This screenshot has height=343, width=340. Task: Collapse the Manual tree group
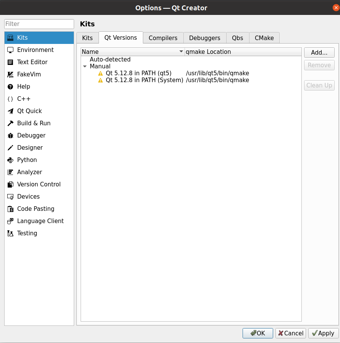point(85,66)
